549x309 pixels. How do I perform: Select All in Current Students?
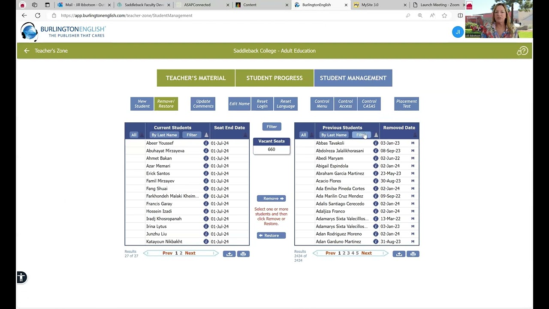pyautogui.click(x=134, y=135)
